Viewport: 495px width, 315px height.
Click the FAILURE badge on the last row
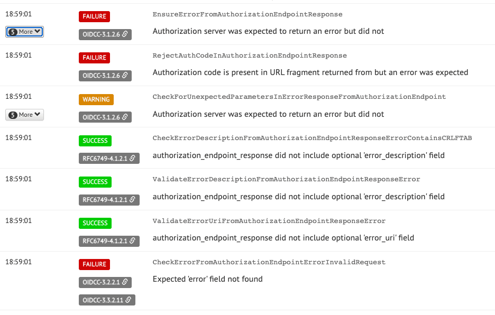[94, 264]
